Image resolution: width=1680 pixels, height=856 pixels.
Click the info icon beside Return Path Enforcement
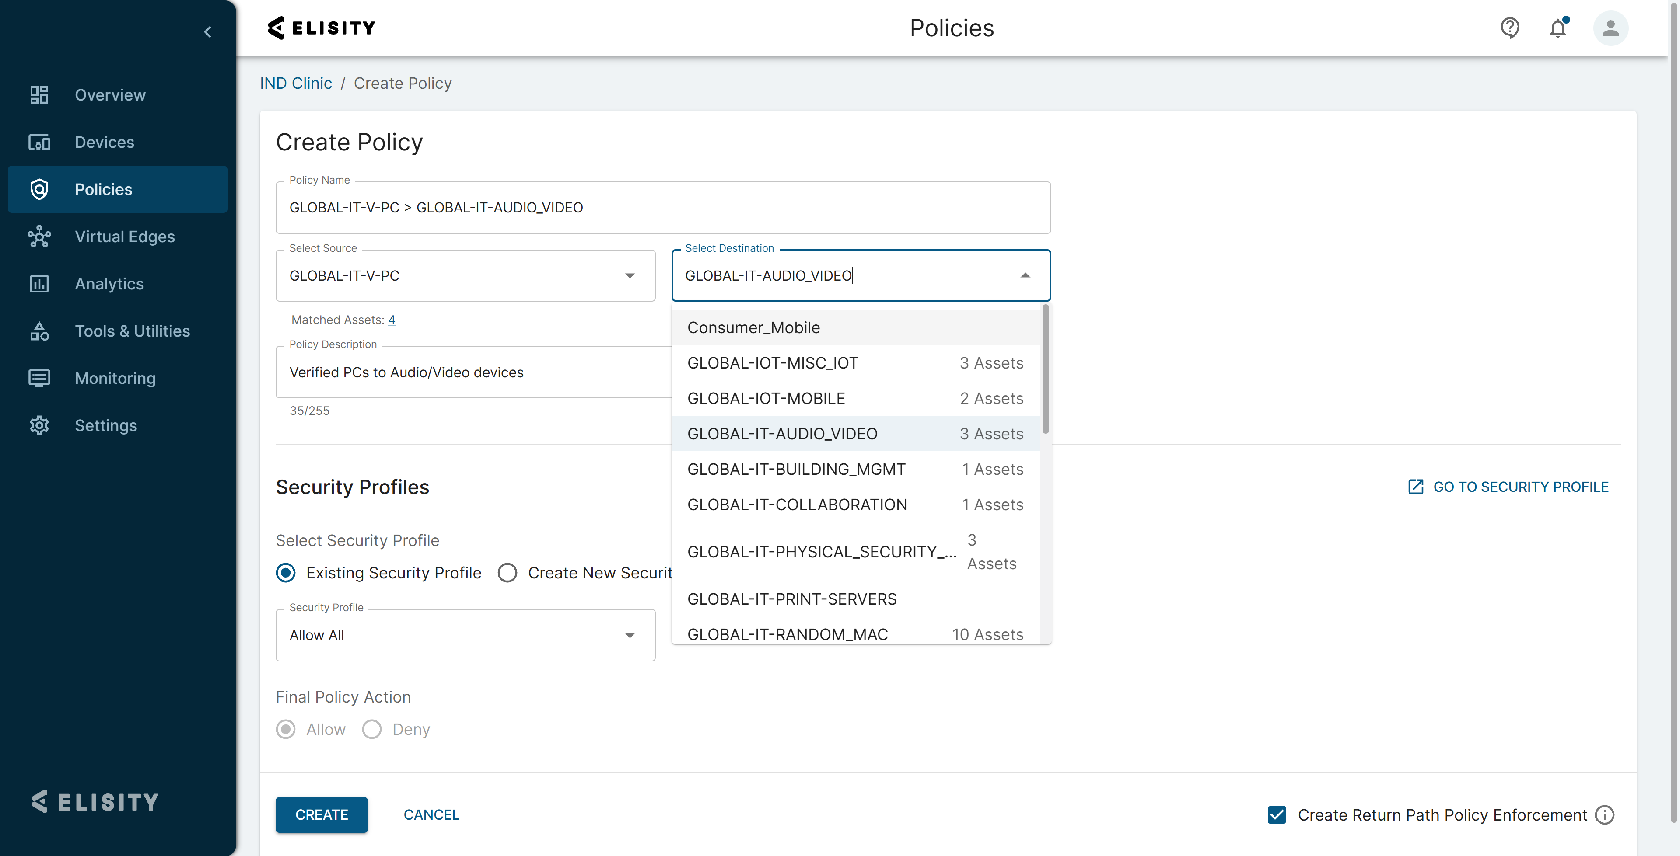click(1605, 815)
